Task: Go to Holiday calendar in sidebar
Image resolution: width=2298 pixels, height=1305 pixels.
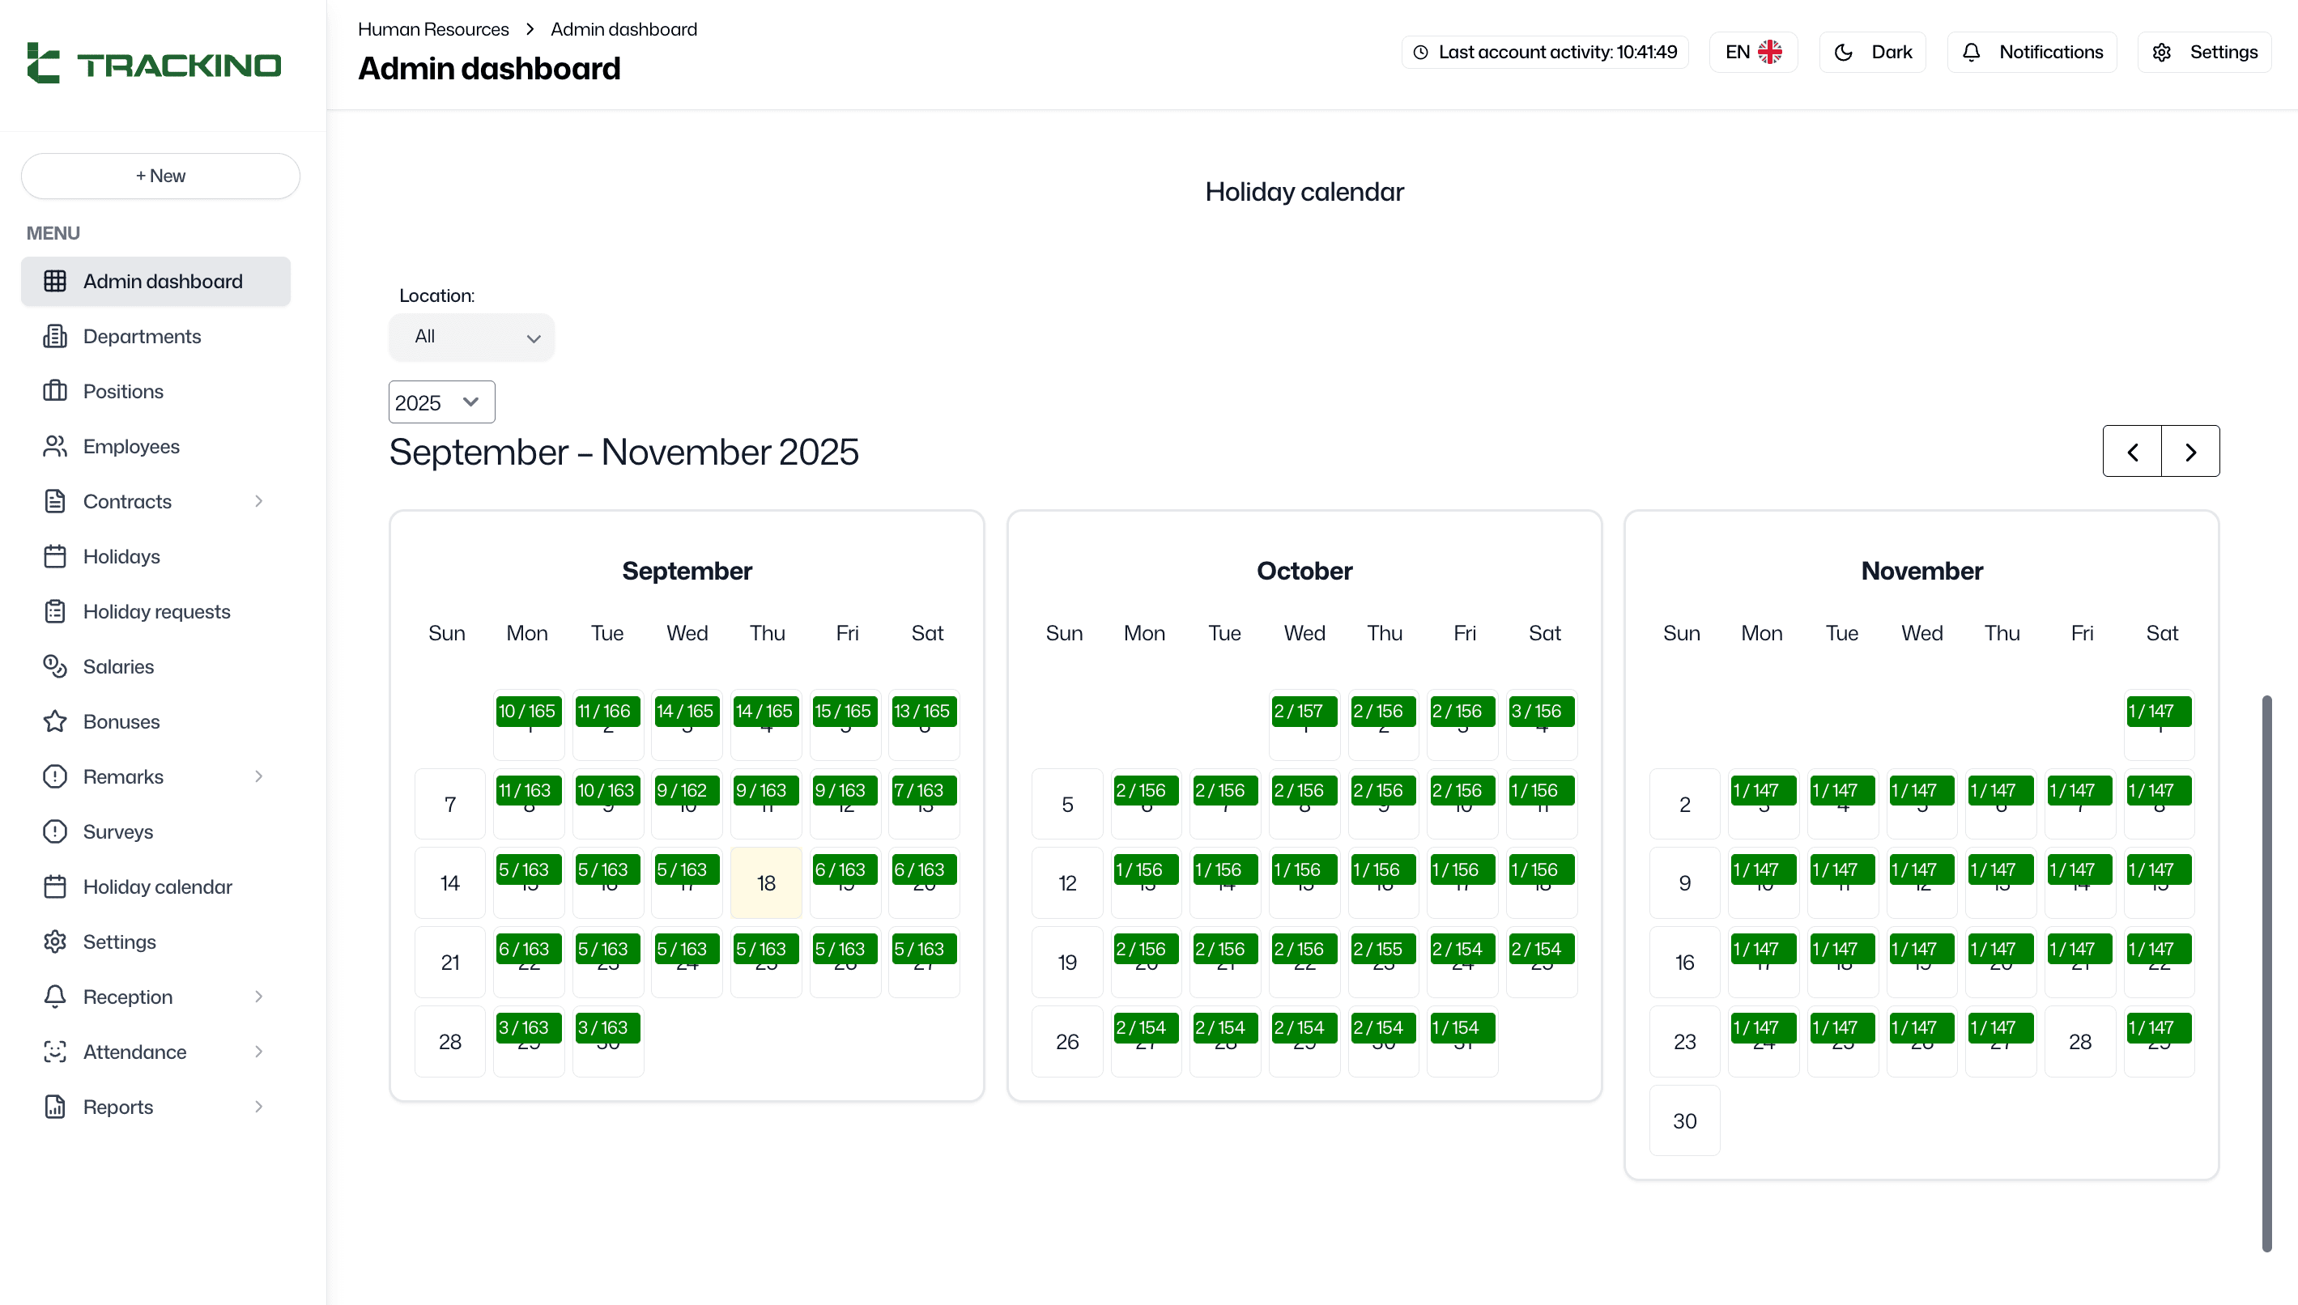Action: pos(157,886)
